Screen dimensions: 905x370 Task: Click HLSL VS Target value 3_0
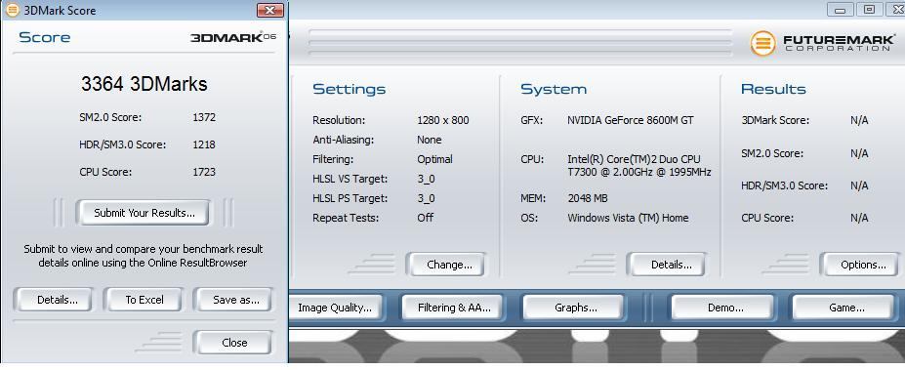(x=426, y=179)
